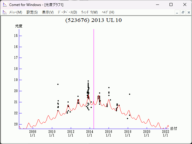Restore down the inner graph window
The image size is (192, 144).
pyautogui.click(x=183, y=12)
